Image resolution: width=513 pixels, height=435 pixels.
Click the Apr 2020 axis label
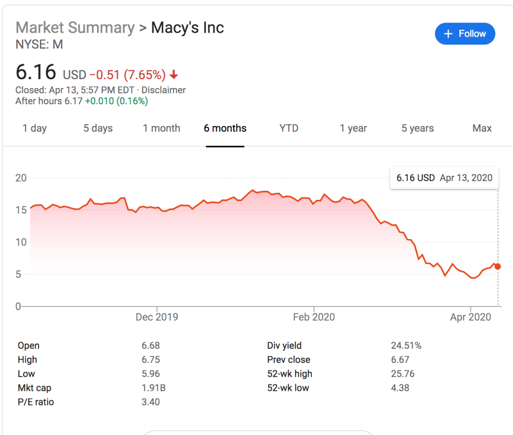[470, 317]
